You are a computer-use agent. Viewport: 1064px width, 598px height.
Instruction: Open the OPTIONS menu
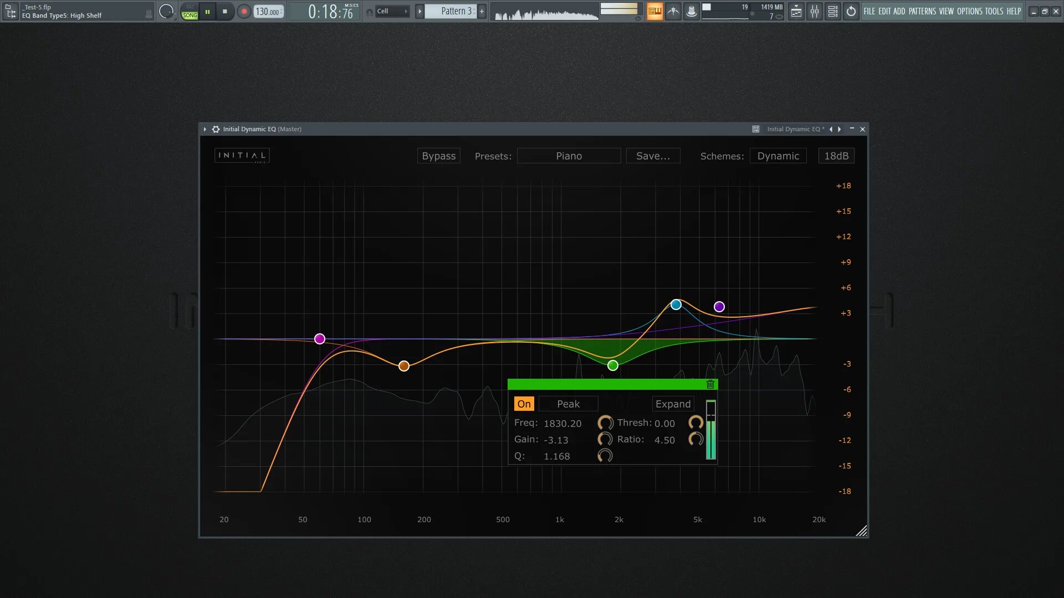pyautogui.click(x=969, y=11)
